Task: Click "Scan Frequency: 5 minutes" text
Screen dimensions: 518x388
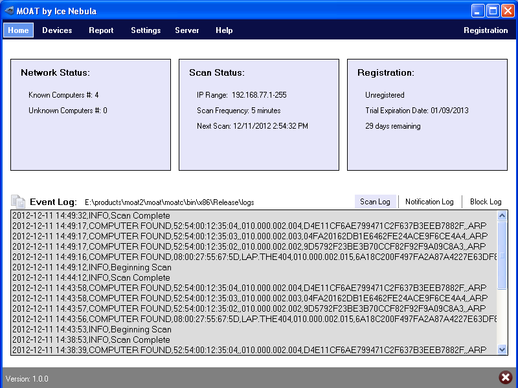Action: coord(238,111)
